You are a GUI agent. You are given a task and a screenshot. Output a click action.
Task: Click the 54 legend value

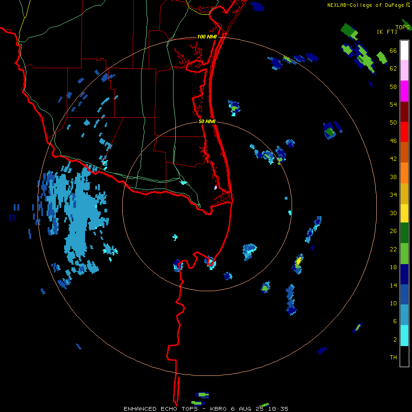tap(393, 104)
